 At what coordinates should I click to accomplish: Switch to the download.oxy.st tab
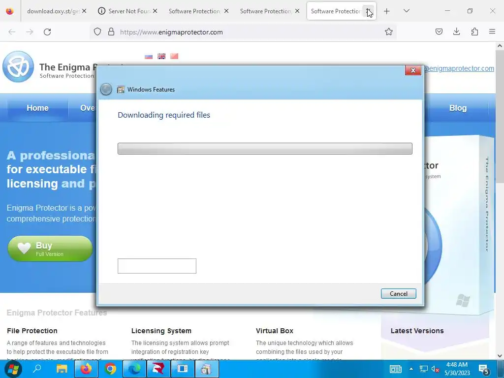coord(53,11)
